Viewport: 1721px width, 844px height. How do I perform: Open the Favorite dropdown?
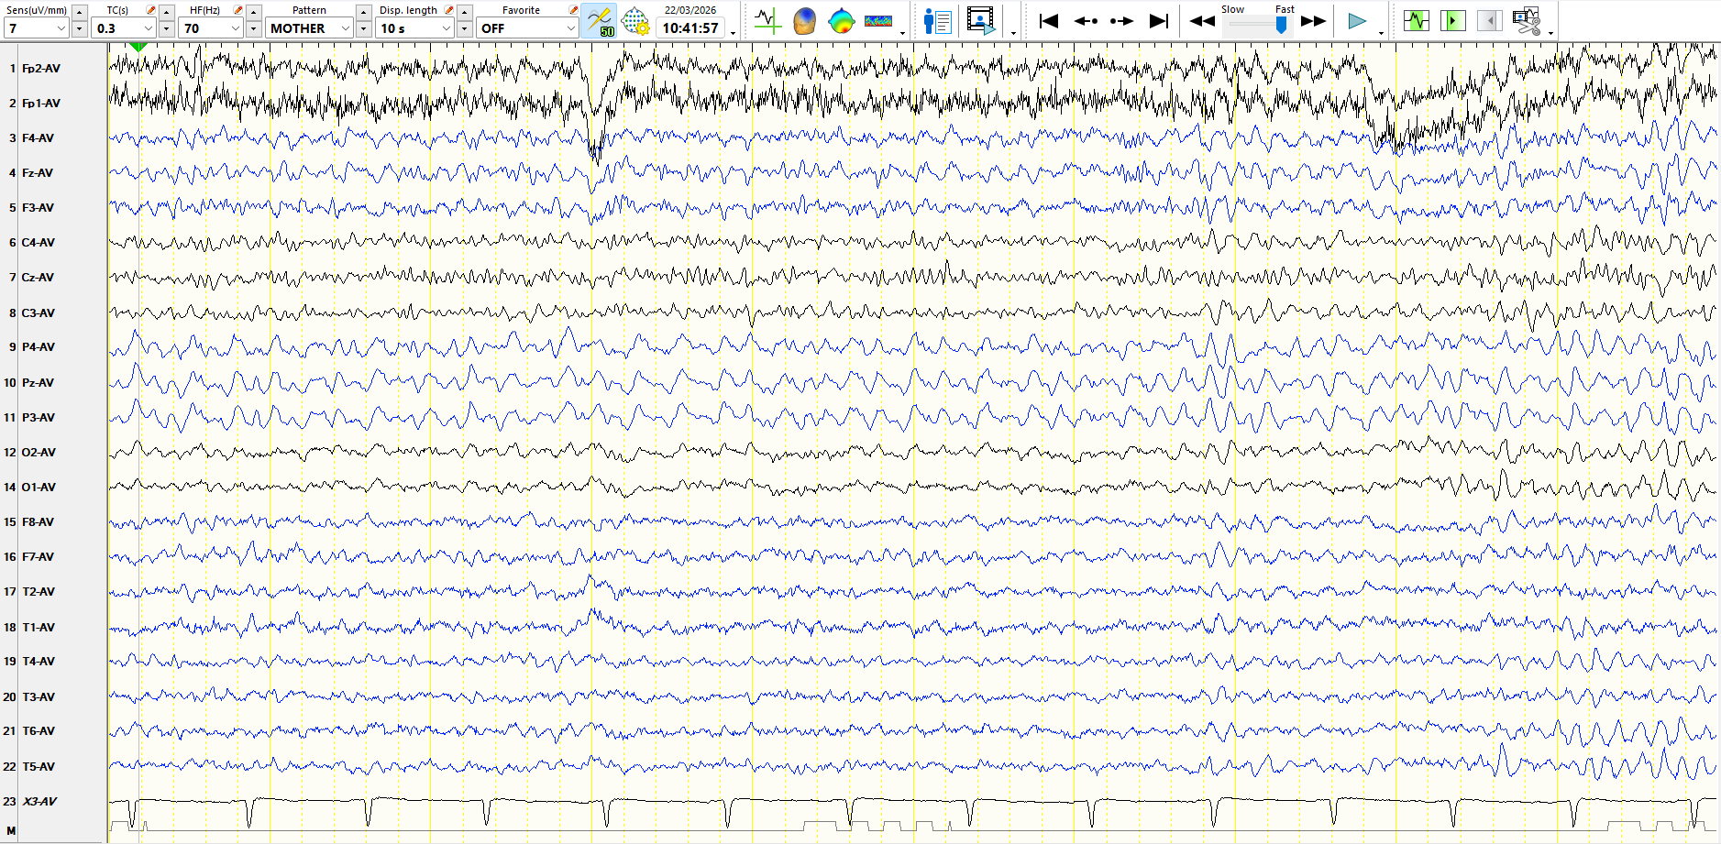coord(527,28)
